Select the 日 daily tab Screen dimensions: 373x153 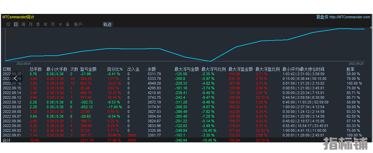[x=16, y=24]
